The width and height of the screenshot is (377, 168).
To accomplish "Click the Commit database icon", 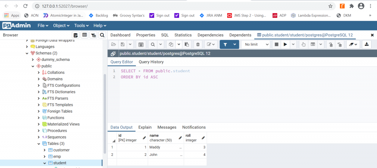I will point(331,44).
